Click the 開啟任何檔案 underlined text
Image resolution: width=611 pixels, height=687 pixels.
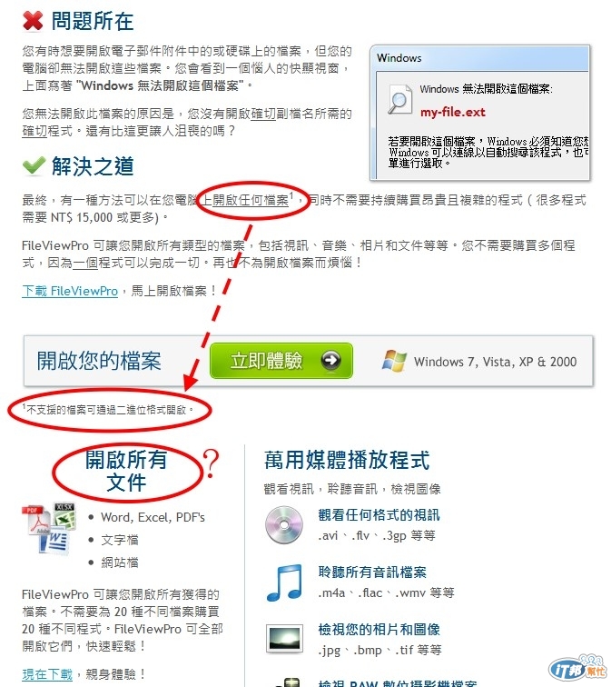(251, 200)
